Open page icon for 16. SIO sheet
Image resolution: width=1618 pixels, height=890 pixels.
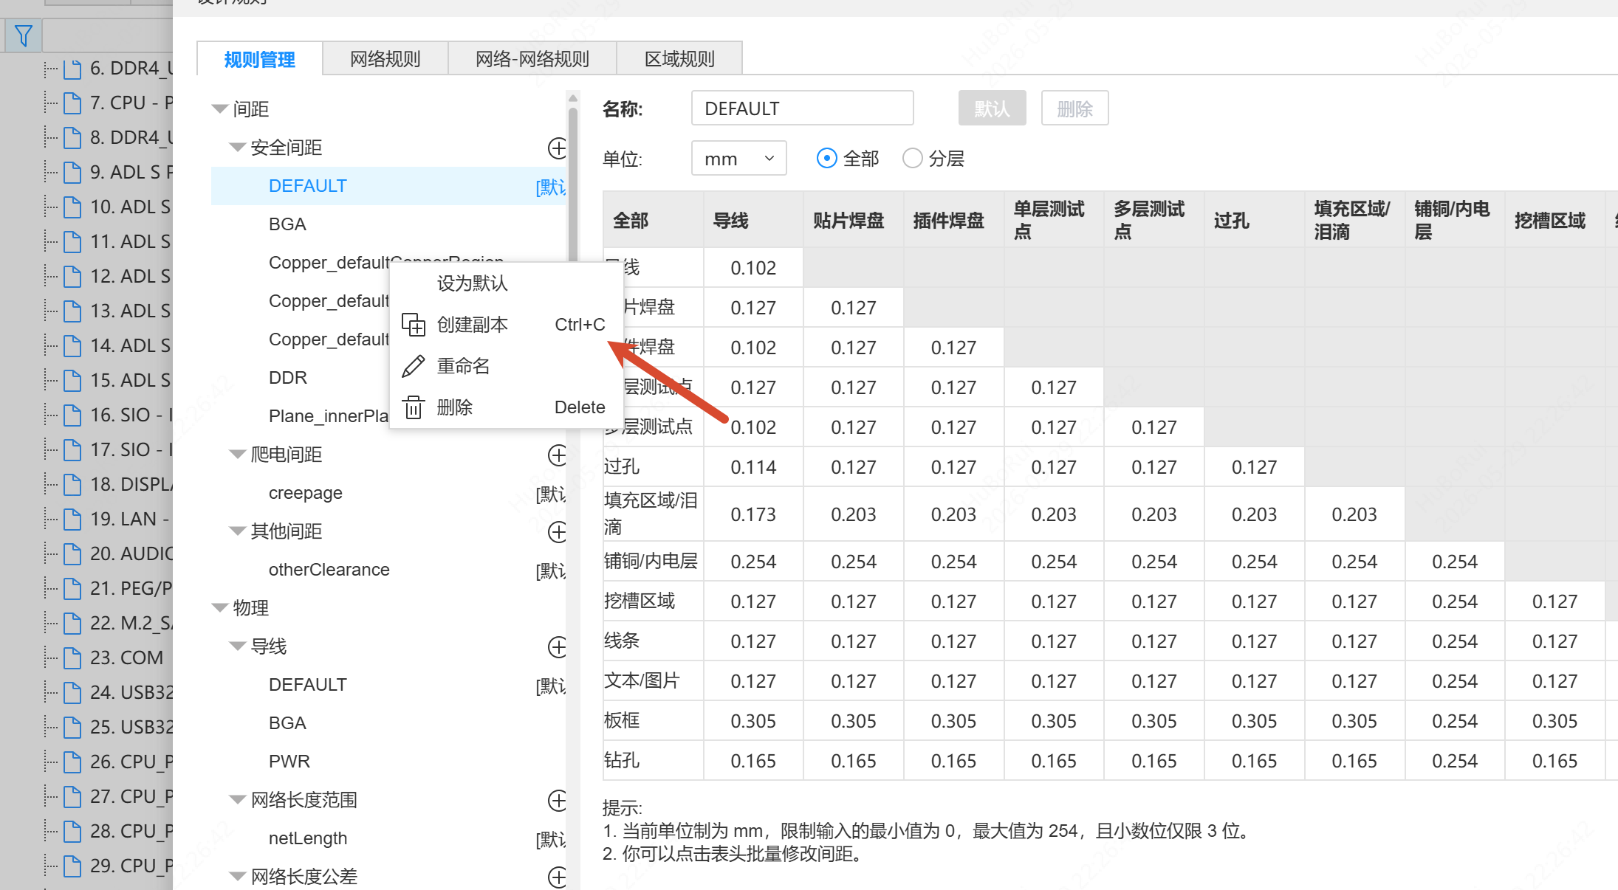72,415
